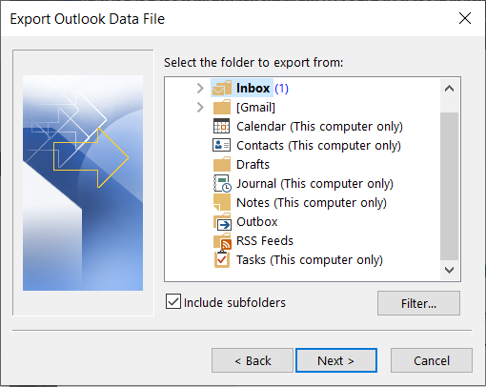Cancel the export wizard

432,360
